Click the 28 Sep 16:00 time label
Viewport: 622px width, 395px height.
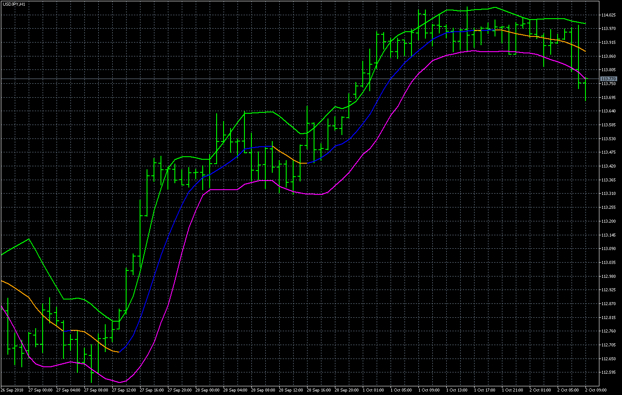(x=319, y=390)
